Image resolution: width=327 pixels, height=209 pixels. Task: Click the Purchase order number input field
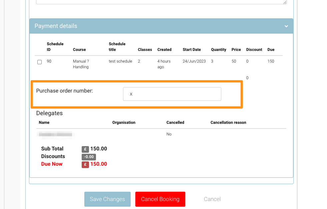[x=172, y=94]
